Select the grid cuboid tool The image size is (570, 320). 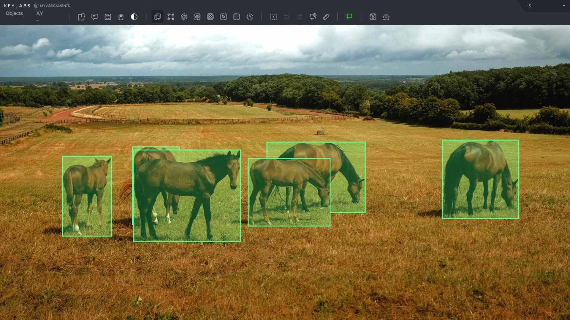[237, 17]
